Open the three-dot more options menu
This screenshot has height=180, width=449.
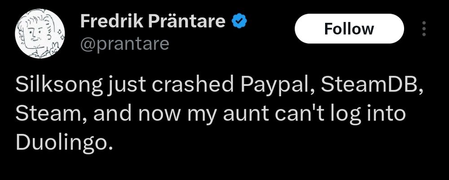tap(424, 29)
